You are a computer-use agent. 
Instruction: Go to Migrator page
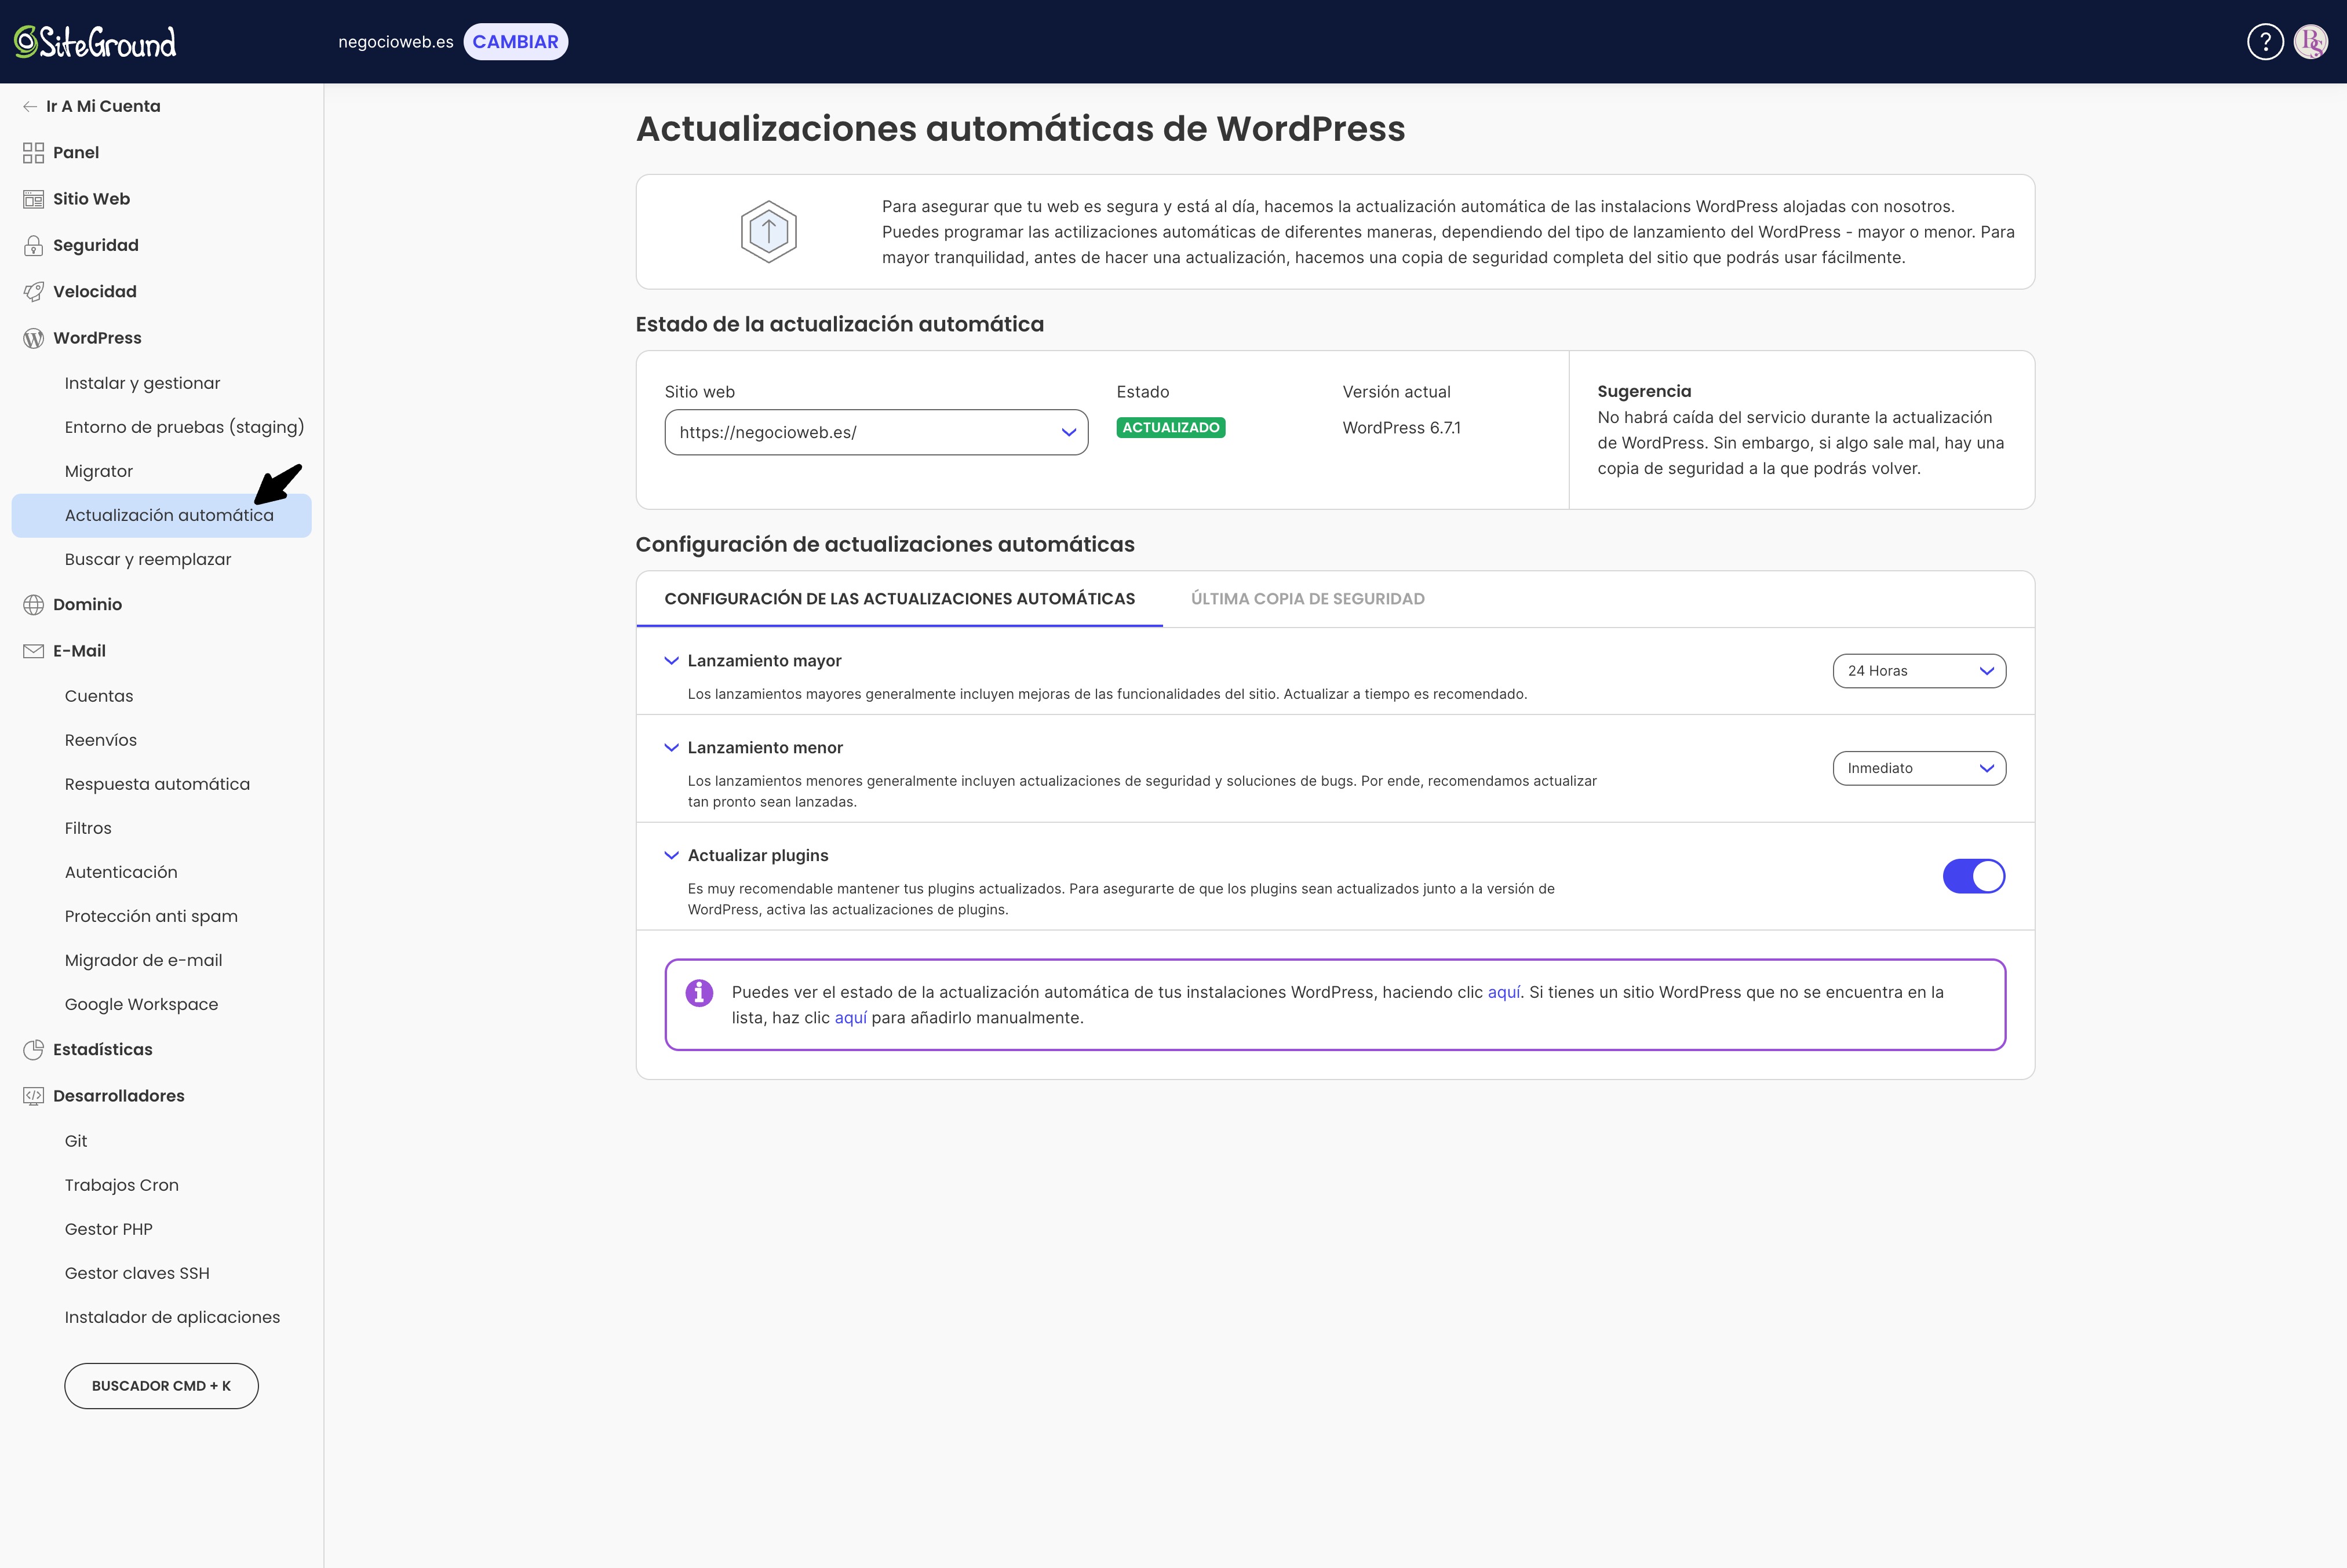coord(99,471)
